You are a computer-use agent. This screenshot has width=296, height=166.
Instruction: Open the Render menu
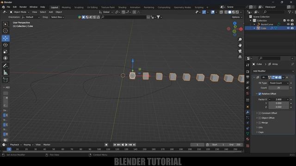click(23, 7)
